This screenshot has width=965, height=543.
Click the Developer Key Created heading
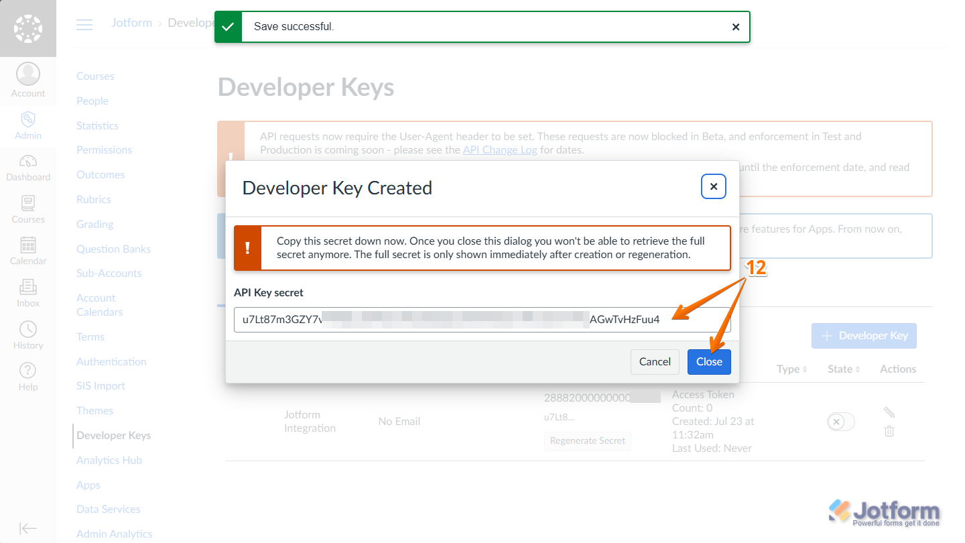tap(337, 188)
